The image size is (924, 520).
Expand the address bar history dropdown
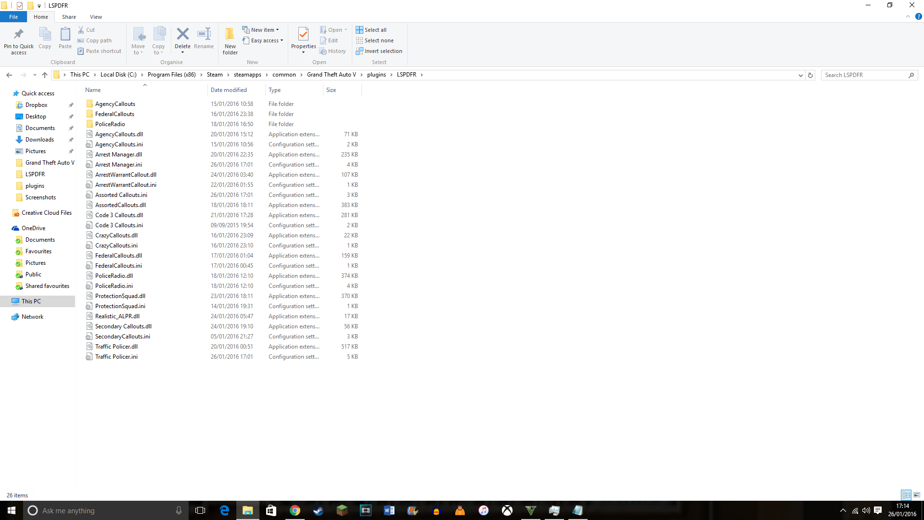click(801, 75)
